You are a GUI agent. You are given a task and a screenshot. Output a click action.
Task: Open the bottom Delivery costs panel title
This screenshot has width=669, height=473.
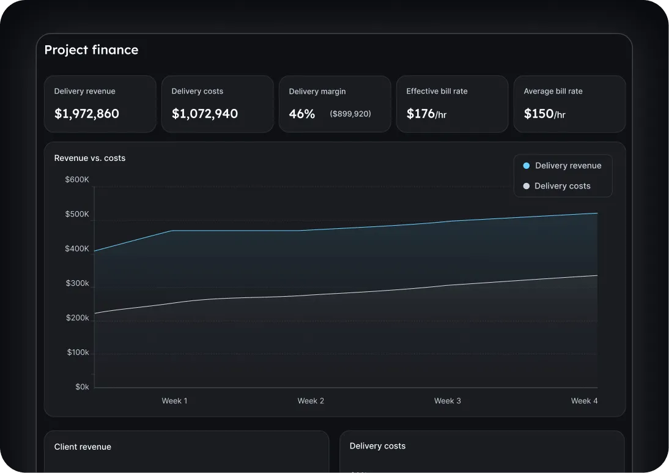tap(377, 446)
